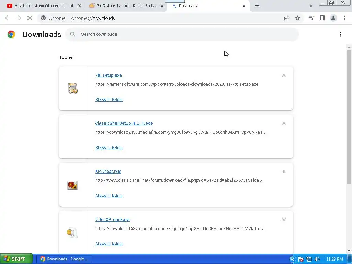Show ClassicShellSetup_4_3_1.exe in folder

109,148
